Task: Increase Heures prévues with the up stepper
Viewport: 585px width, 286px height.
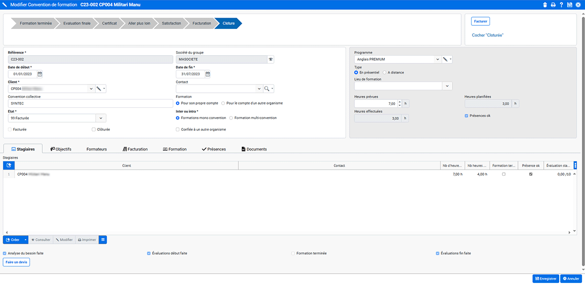Action: coord(399,102)
